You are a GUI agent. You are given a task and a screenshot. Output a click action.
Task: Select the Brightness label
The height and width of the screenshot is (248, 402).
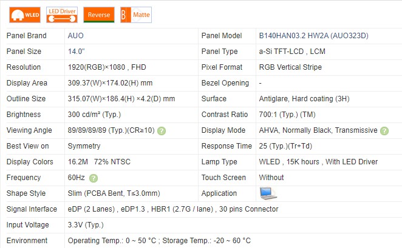[24, 115]
